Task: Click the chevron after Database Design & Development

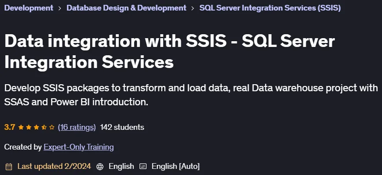Action: pos(193,8)
